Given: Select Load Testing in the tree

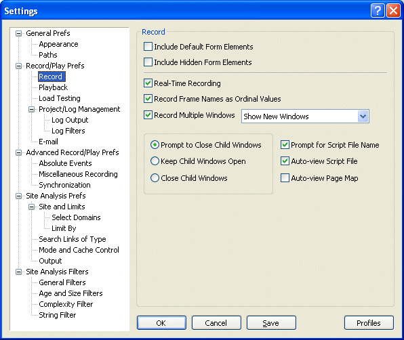Looking at the screenshot, I should point(60,98).
